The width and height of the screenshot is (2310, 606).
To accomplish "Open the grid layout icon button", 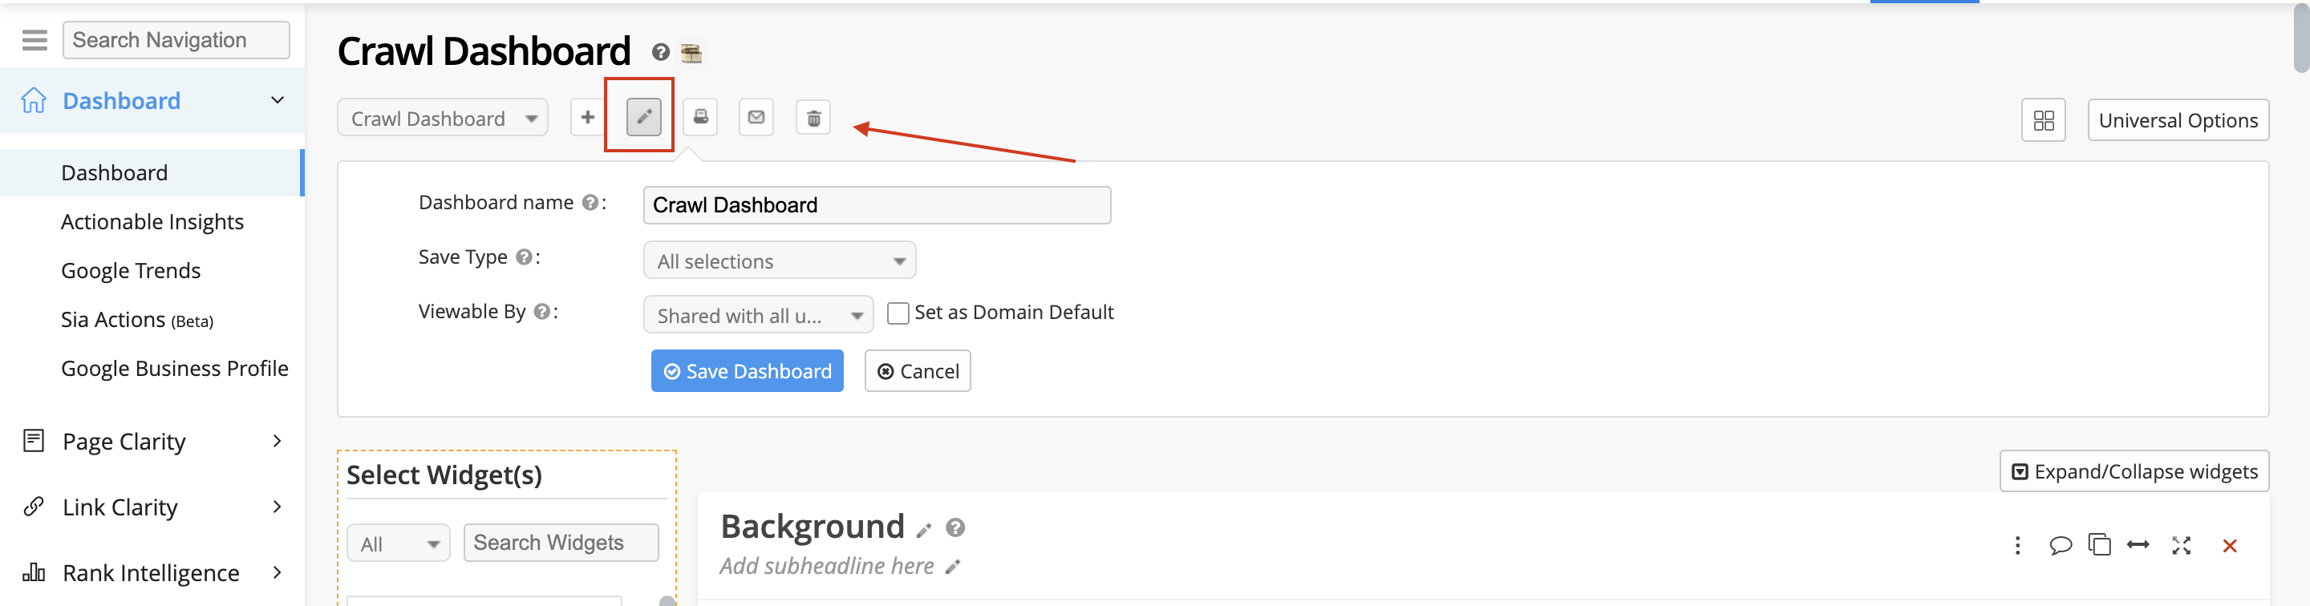I will pos(2043,120).
